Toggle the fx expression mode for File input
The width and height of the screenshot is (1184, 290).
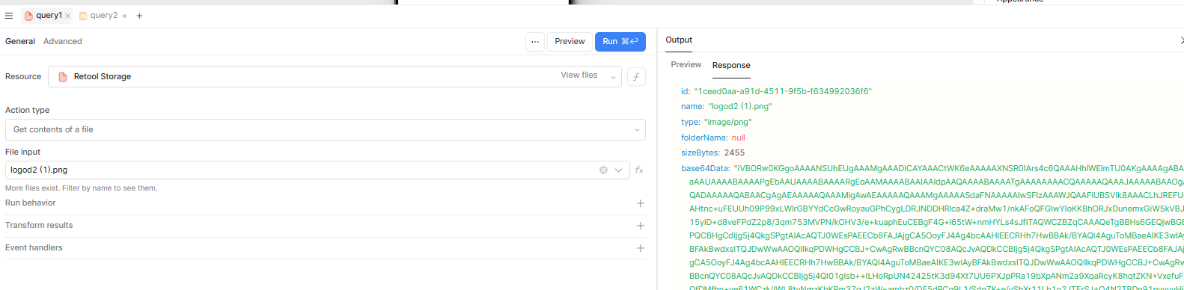(x=639, y=170)
